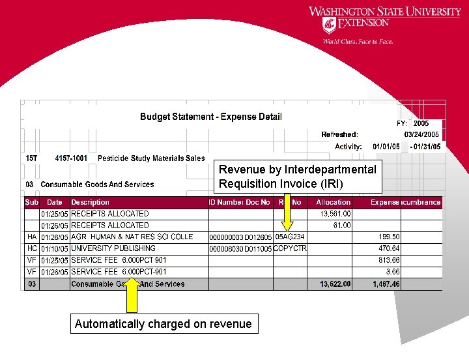The width and height of the screenshot is (469, 352).
Task: Click the 'Budget Statement - Expense Detail' title
Action: click(211, 117)
